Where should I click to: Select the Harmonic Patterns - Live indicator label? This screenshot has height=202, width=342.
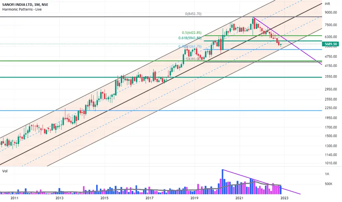point(22,10)
